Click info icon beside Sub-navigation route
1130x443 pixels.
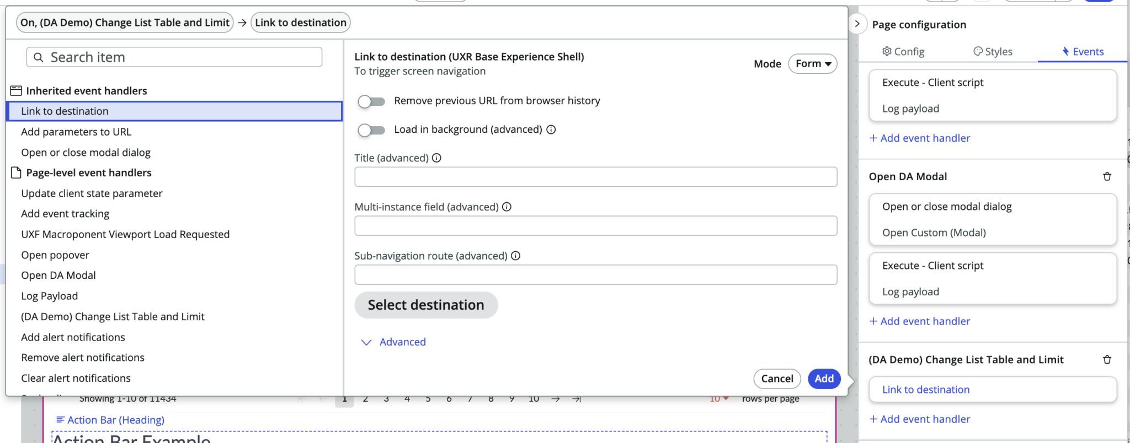(516, 256)
